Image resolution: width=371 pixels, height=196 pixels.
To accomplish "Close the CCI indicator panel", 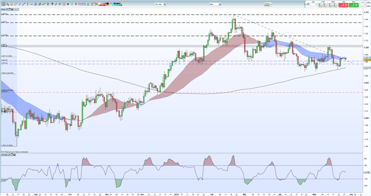I will pyautogui.click(x=15, y=155).
